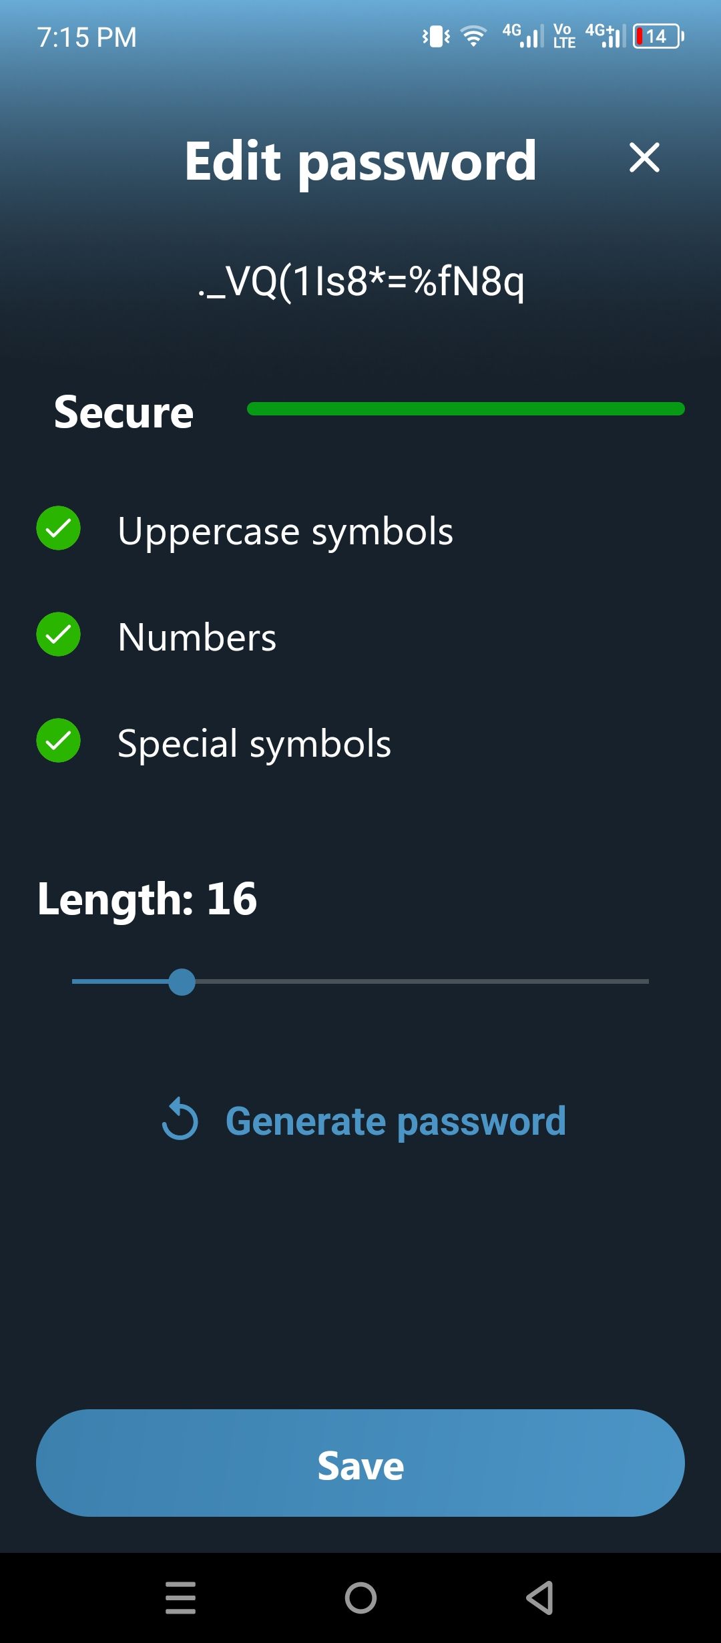The width and height of the screenshot is (721, 1643).
Task: Tap the Android recent apps icon
Action: 180,1598
